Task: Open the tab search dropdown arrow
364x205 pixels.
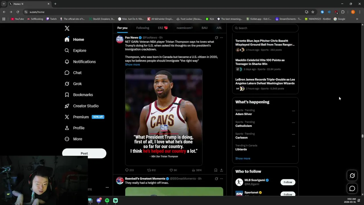Action: (4, 4)
